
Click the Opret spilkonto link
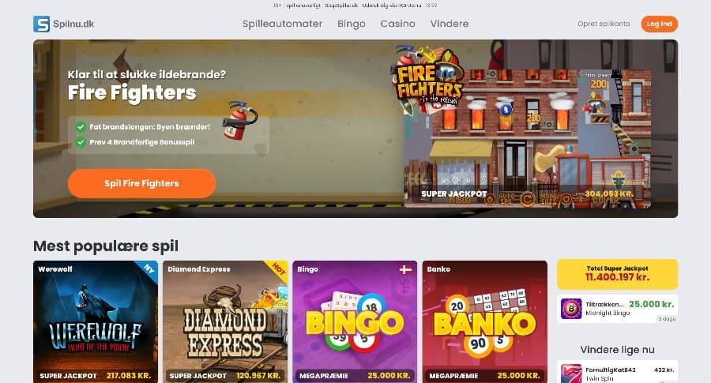604,24
